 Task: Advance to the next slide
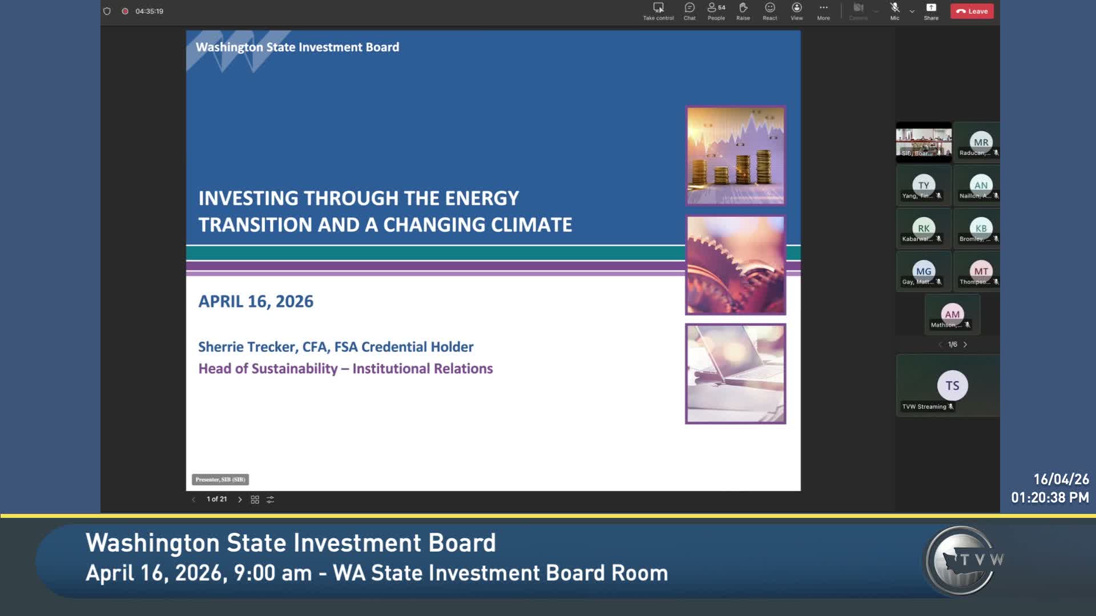pos(240,500)
